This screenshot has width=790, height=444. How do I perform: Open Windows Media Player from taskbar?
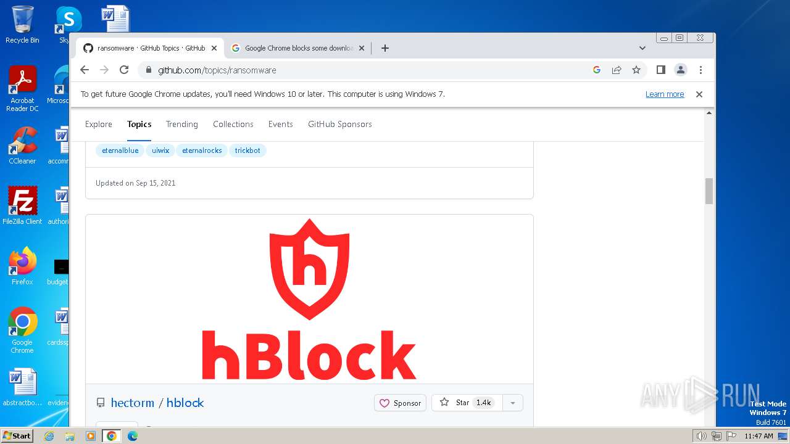point(91,436)
